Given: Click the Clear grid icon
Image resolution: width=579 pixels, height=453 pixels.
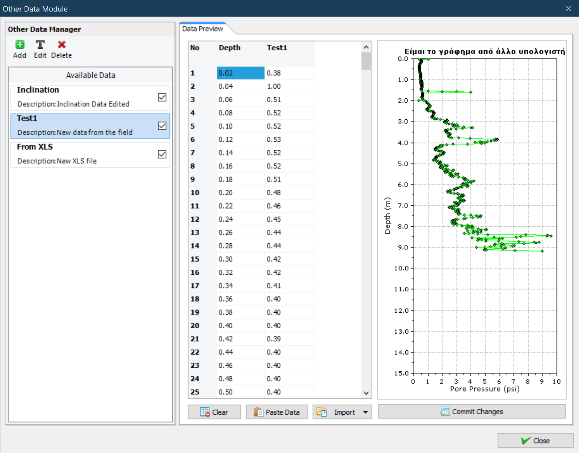Looking at the screenshot, I should point(205,412).
